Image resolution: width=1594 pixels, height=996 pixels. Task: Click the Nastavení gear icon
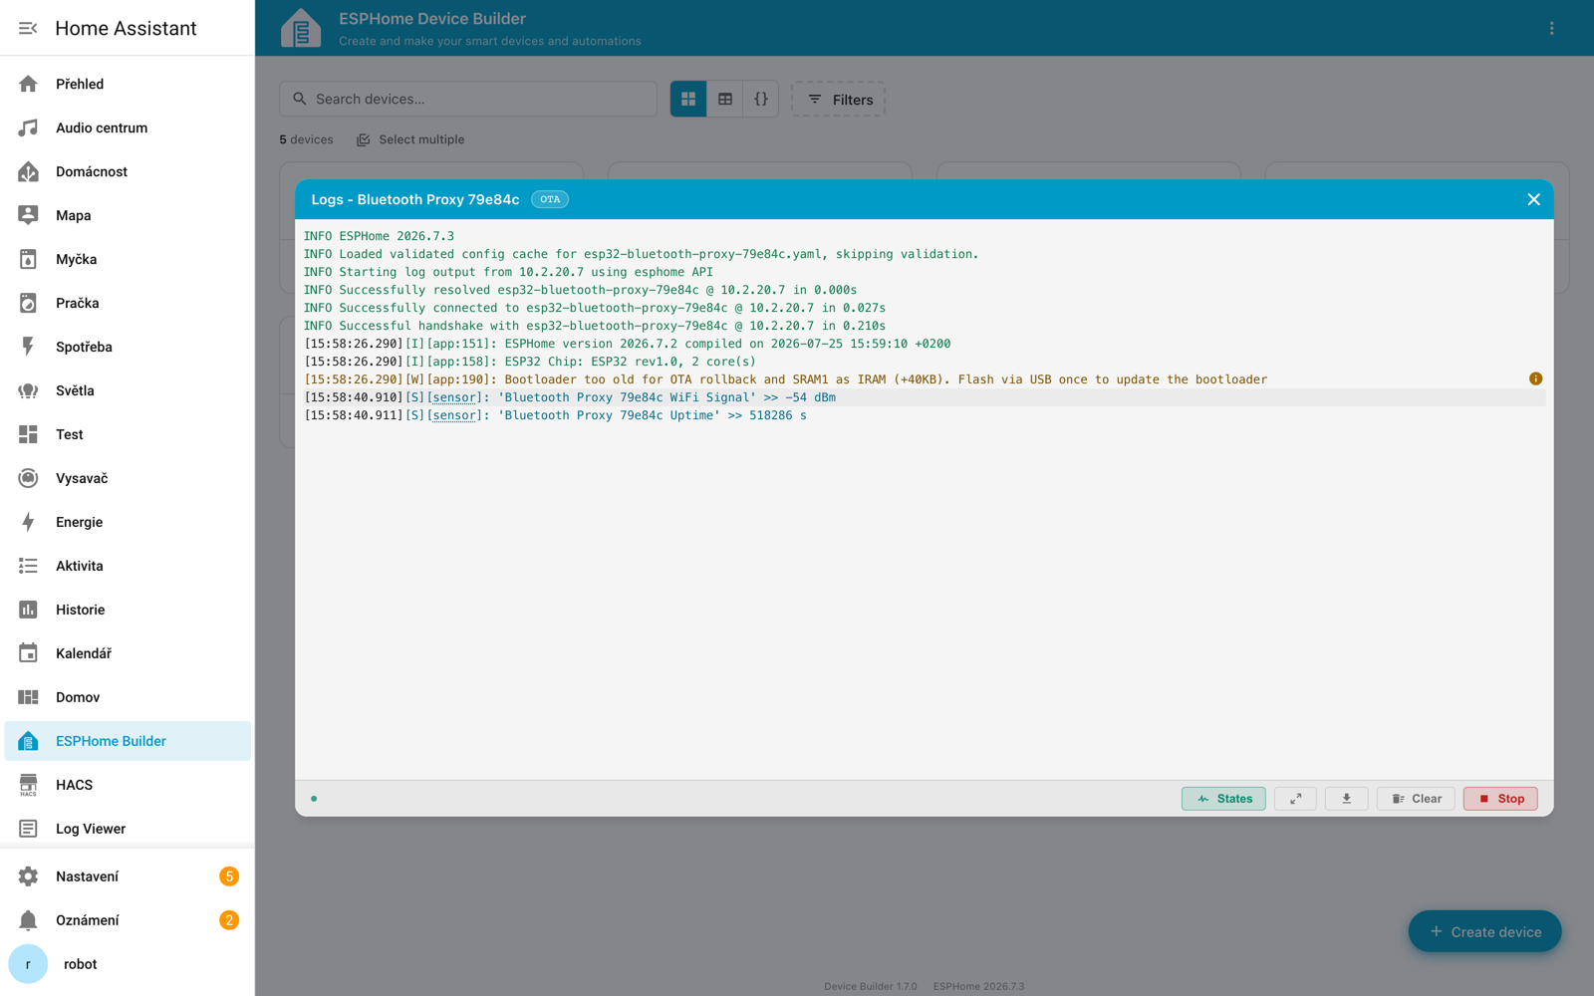28,876
